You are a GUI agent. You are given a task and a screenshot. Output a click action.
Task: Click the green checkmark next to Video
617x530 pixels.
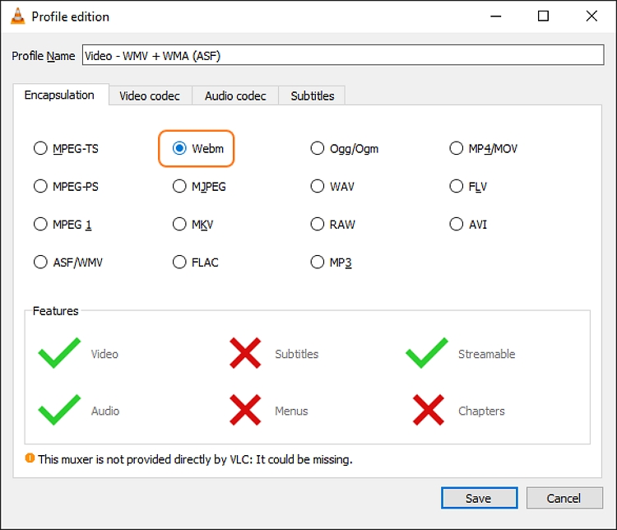(59, 353)
